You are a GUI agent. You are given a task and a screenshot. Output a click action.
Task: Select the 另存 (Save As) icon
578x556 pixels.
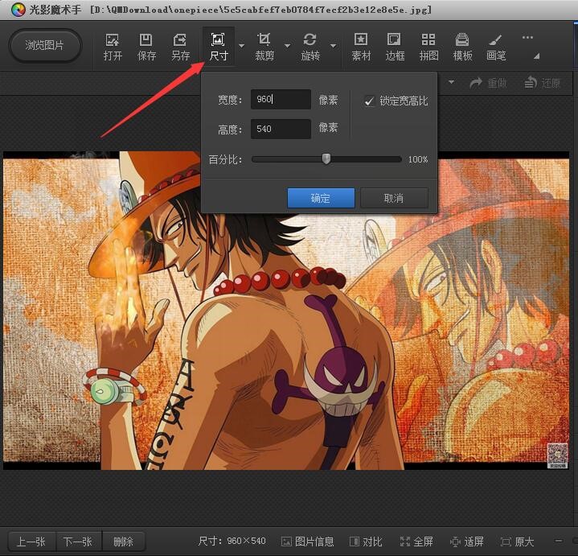click(180, 46)
